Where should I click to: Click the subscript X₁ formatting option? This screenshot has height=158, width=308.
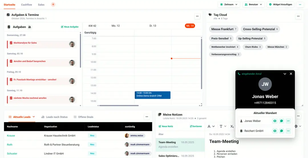tap(232, 126)
